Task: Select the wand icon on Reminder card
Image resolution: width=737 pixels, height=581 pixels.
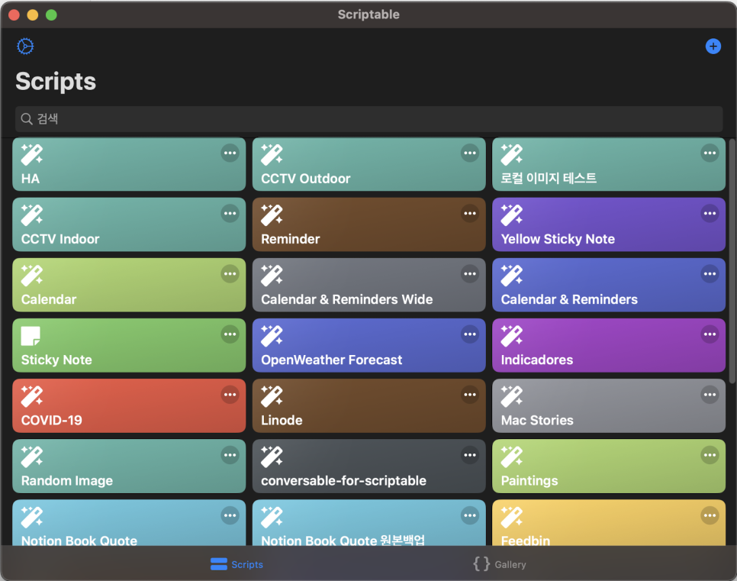Action: 272,215
